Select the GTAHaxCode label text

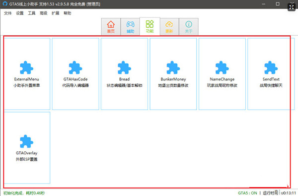click(75, 79)
